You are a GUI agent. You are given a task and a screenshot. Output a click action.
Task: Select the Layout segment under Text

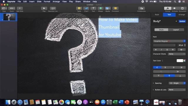tap(176, 30)
